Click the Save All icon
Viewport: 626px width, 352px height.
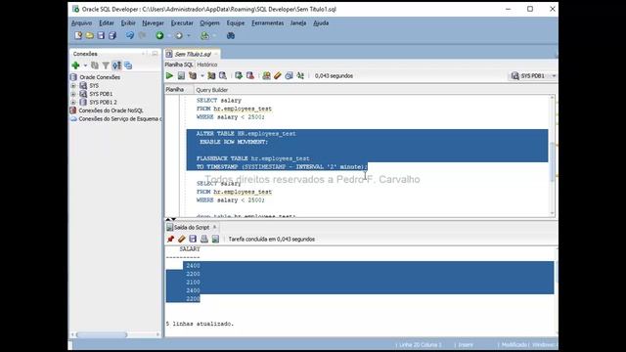[x=112, y=35]
